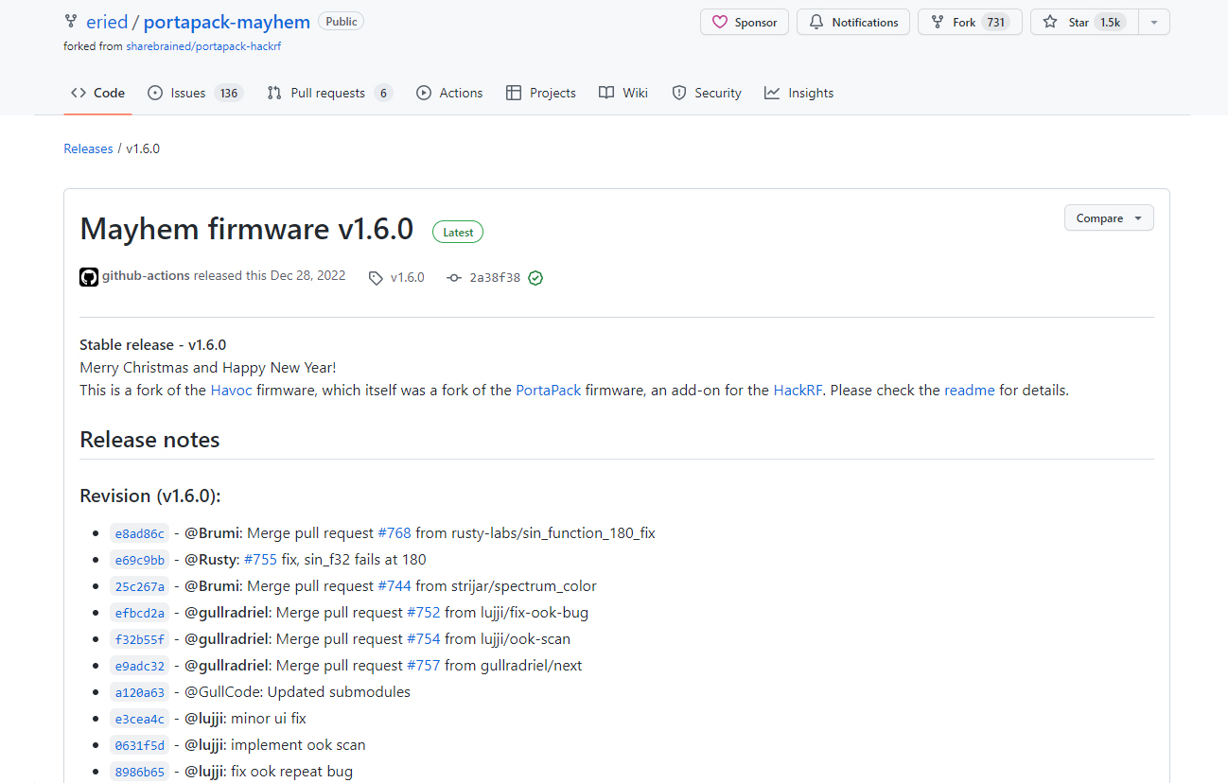Image resolution: width=1228 pixels, height=783 pixels.
Task: Open the readme link
Action: coord(970,390)
